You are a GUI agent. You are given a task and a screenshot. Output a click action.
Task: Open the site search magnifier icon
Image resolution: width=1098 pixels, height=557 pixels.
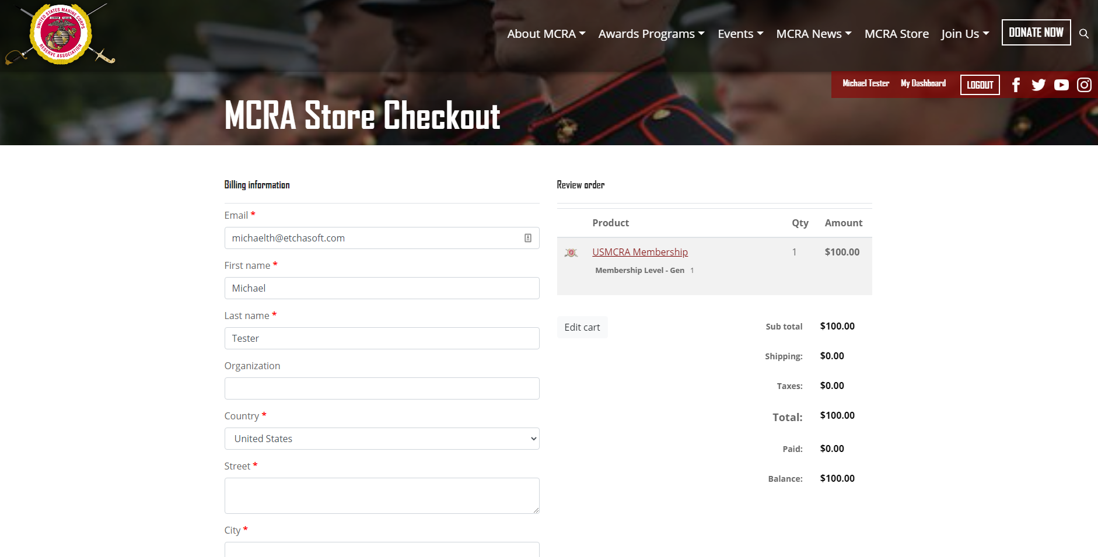pos(1084,34)
